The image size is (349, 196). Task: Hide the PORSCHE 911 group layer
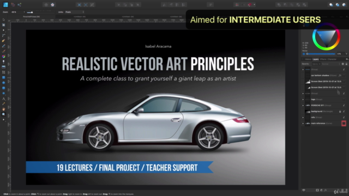tap(344, 105)
